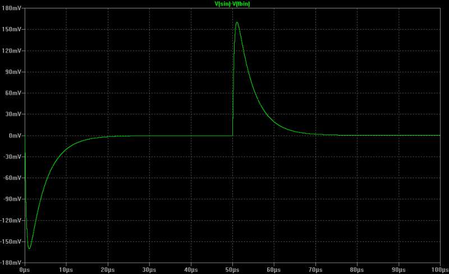Click the 0mV vertical axis label
Screen dimensions: 449x274
(15, 136)
